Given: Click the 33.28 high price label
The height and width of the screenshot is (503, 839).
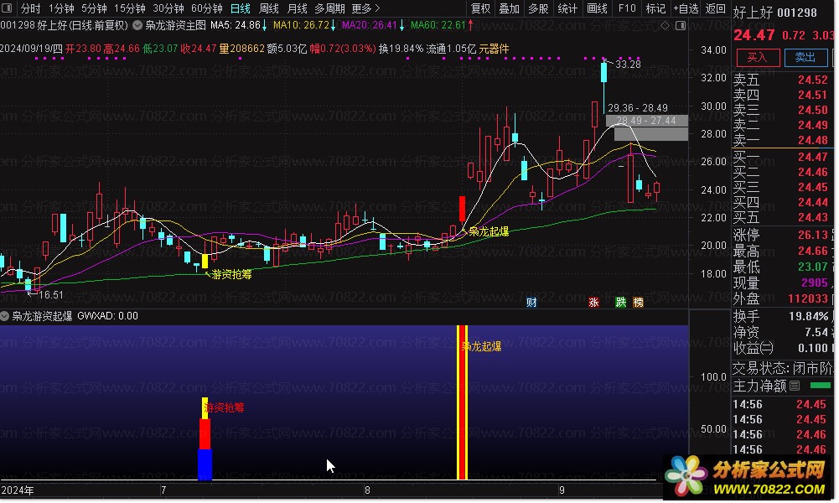Looking at the screenshot, I should pos(628,65).
